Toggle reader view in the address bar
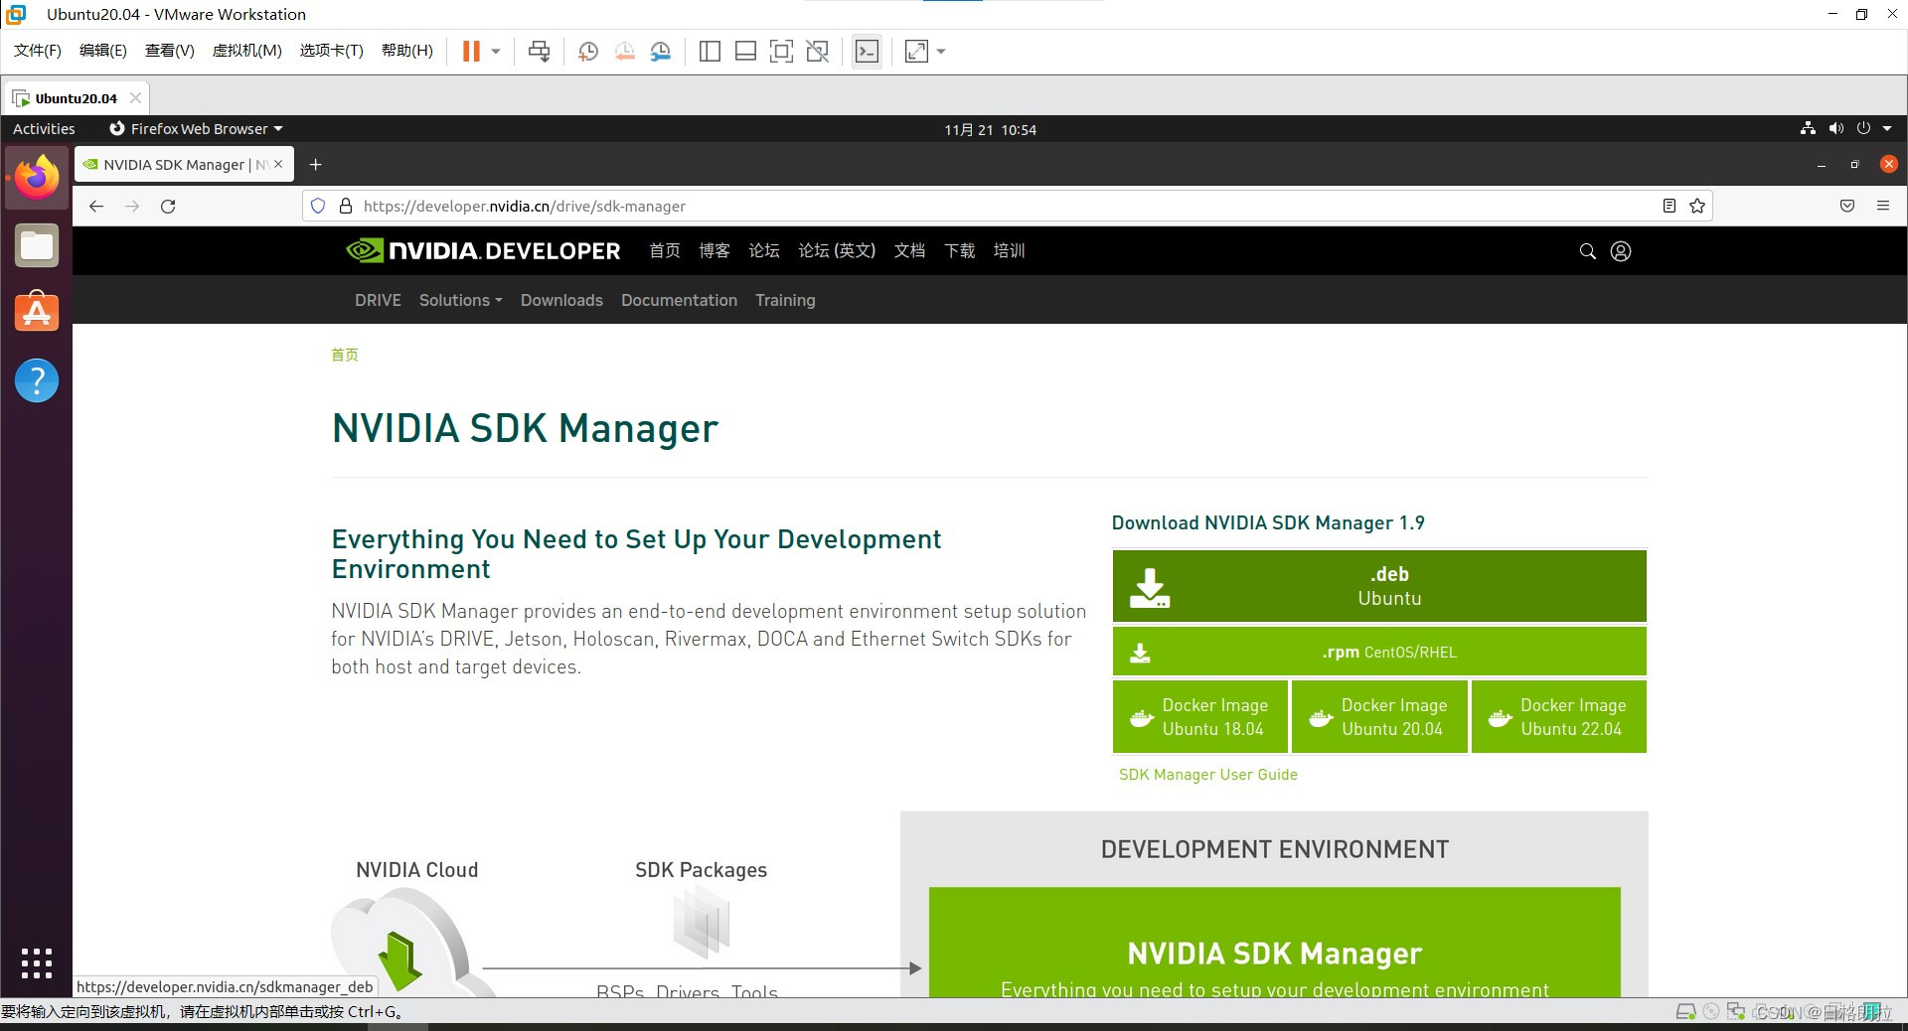The width and height of the screenshot is (1908, 1031). coord(1669,206)
